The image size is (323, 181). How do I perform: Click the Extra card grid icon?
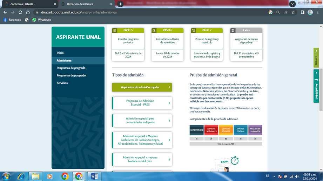pos(233,30)
